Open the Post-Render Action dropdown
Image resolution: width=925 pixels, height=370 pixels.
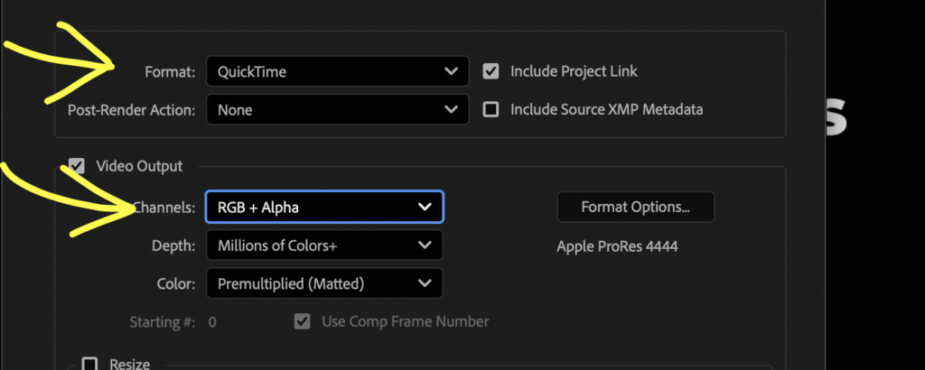point(338,109)
